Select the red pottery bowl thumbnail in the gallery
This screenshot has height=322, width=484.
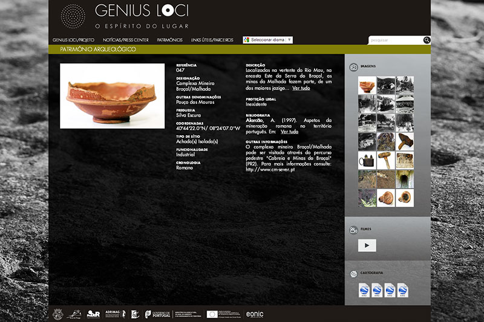367,85
